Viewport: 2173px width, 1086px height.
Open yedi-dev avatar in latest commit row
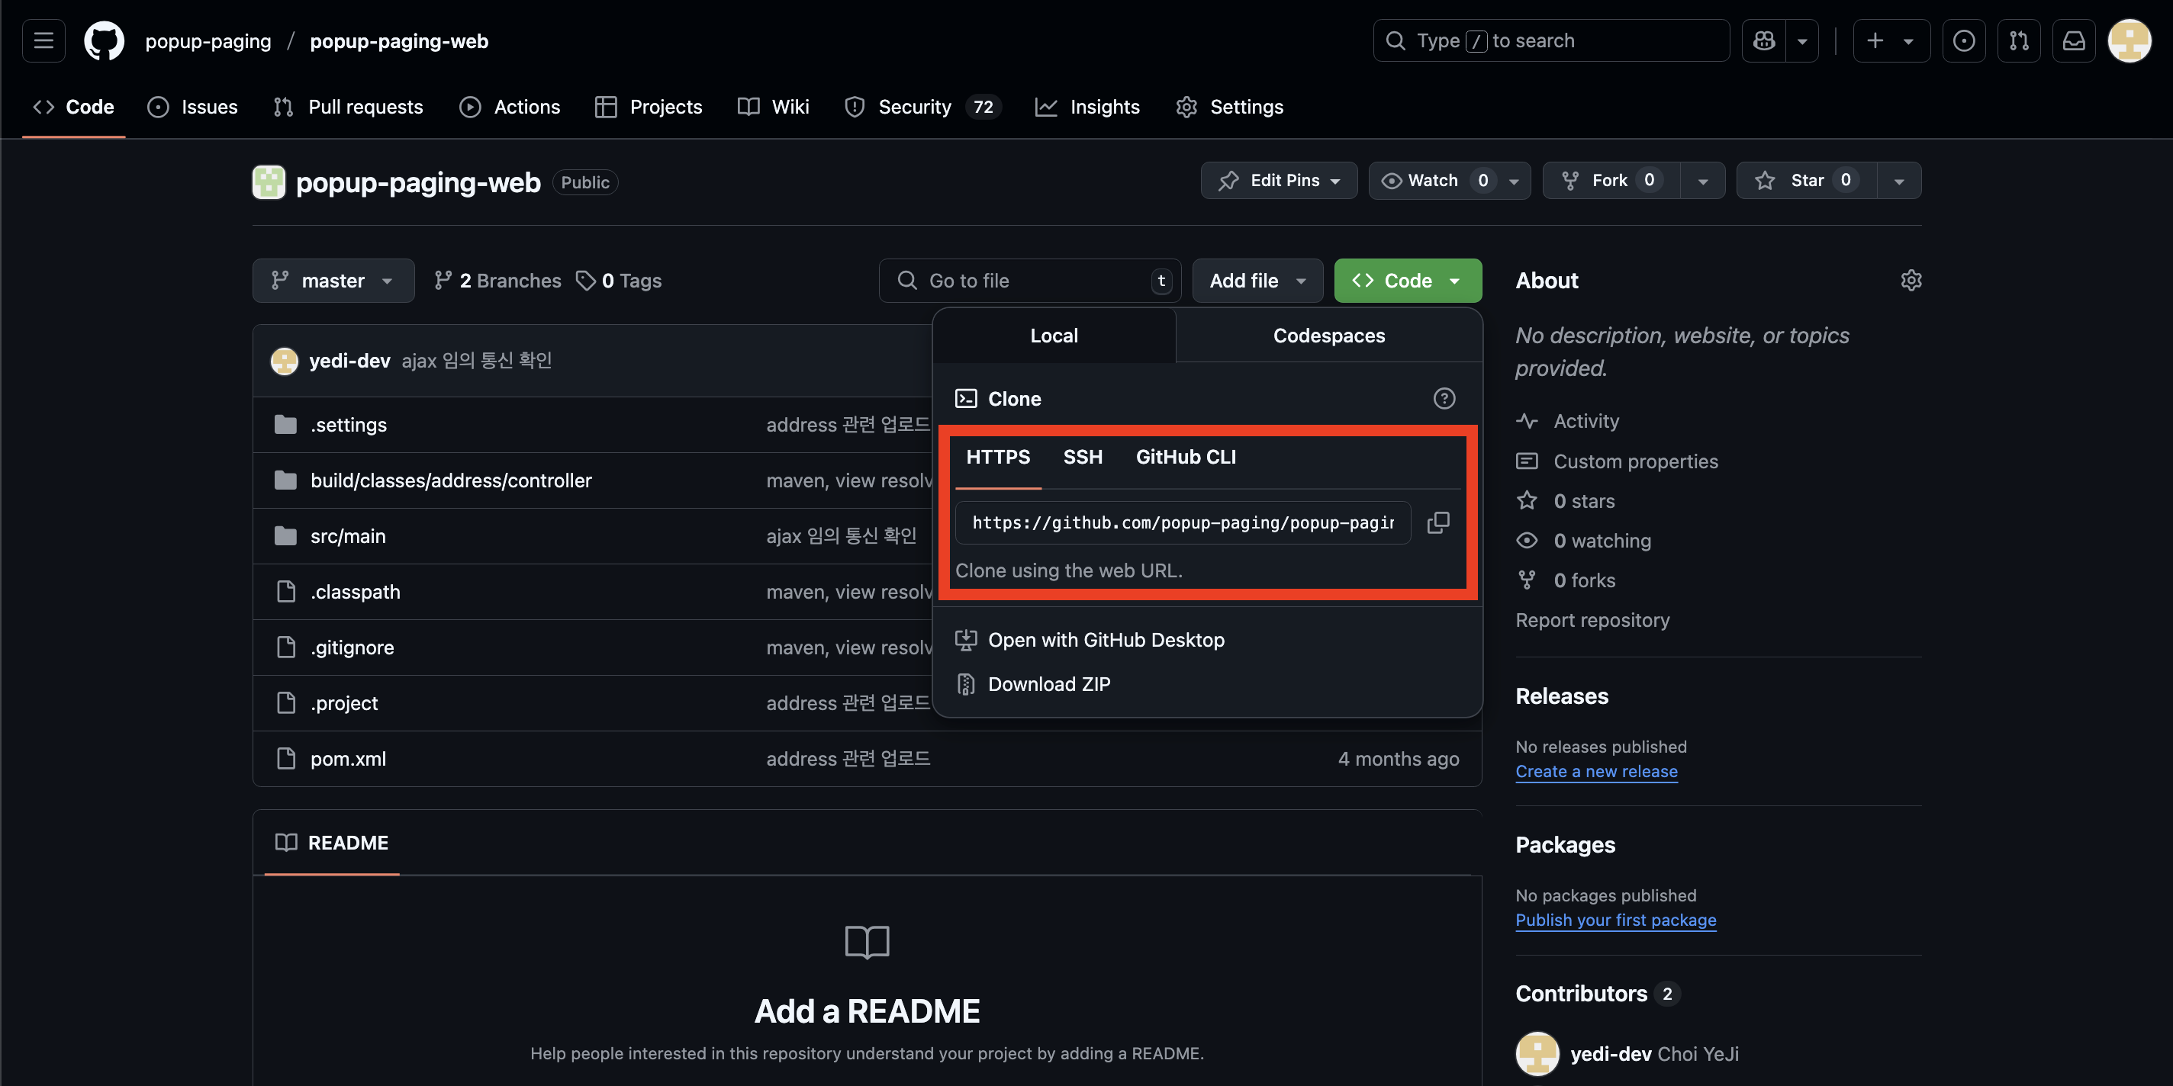click(285, 361)
